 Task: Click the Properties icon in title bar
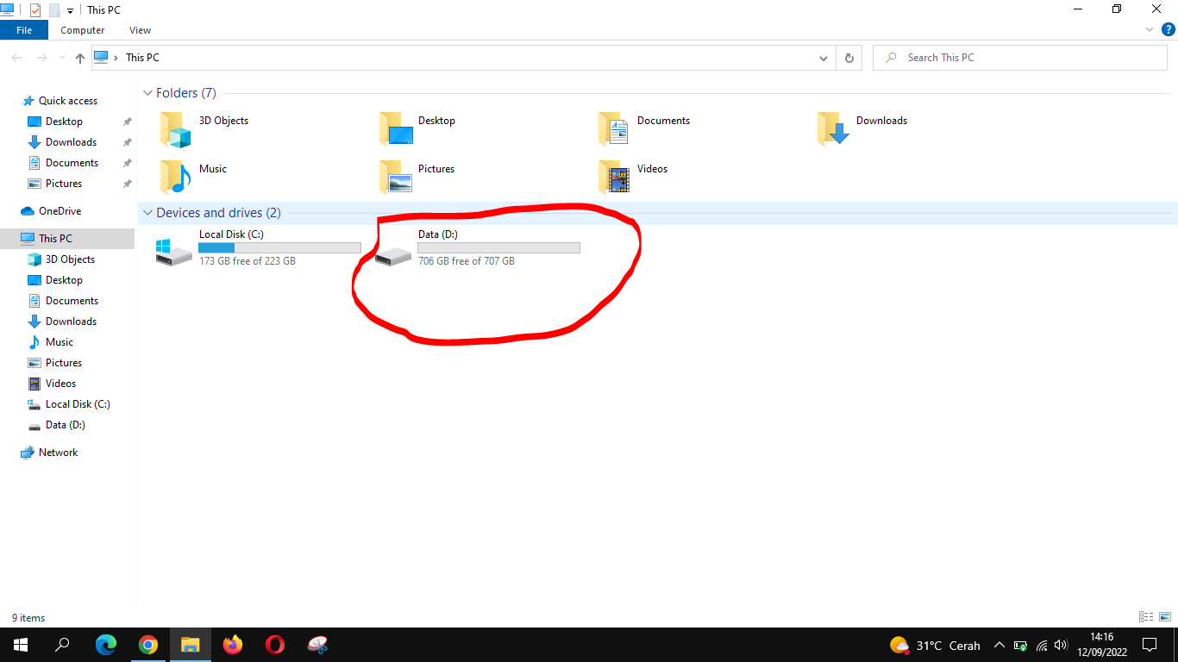(x=35, y=9)
